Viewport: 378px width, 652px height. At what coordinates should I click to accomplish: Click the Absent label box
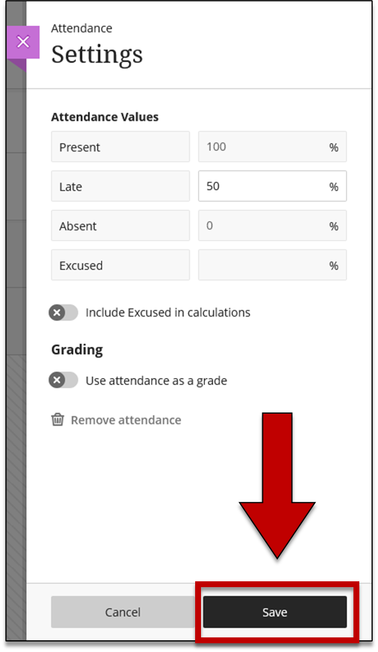[x=120, y=226]
